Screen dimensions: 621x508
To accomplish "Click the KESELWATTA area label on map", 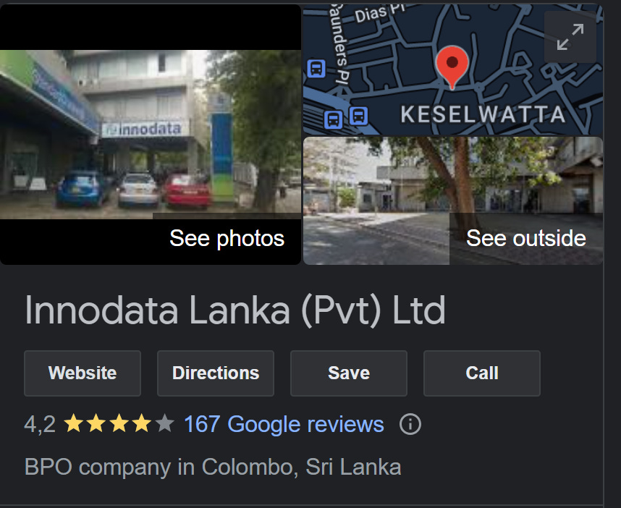I will pyautogui.click(x=483, y=115).
